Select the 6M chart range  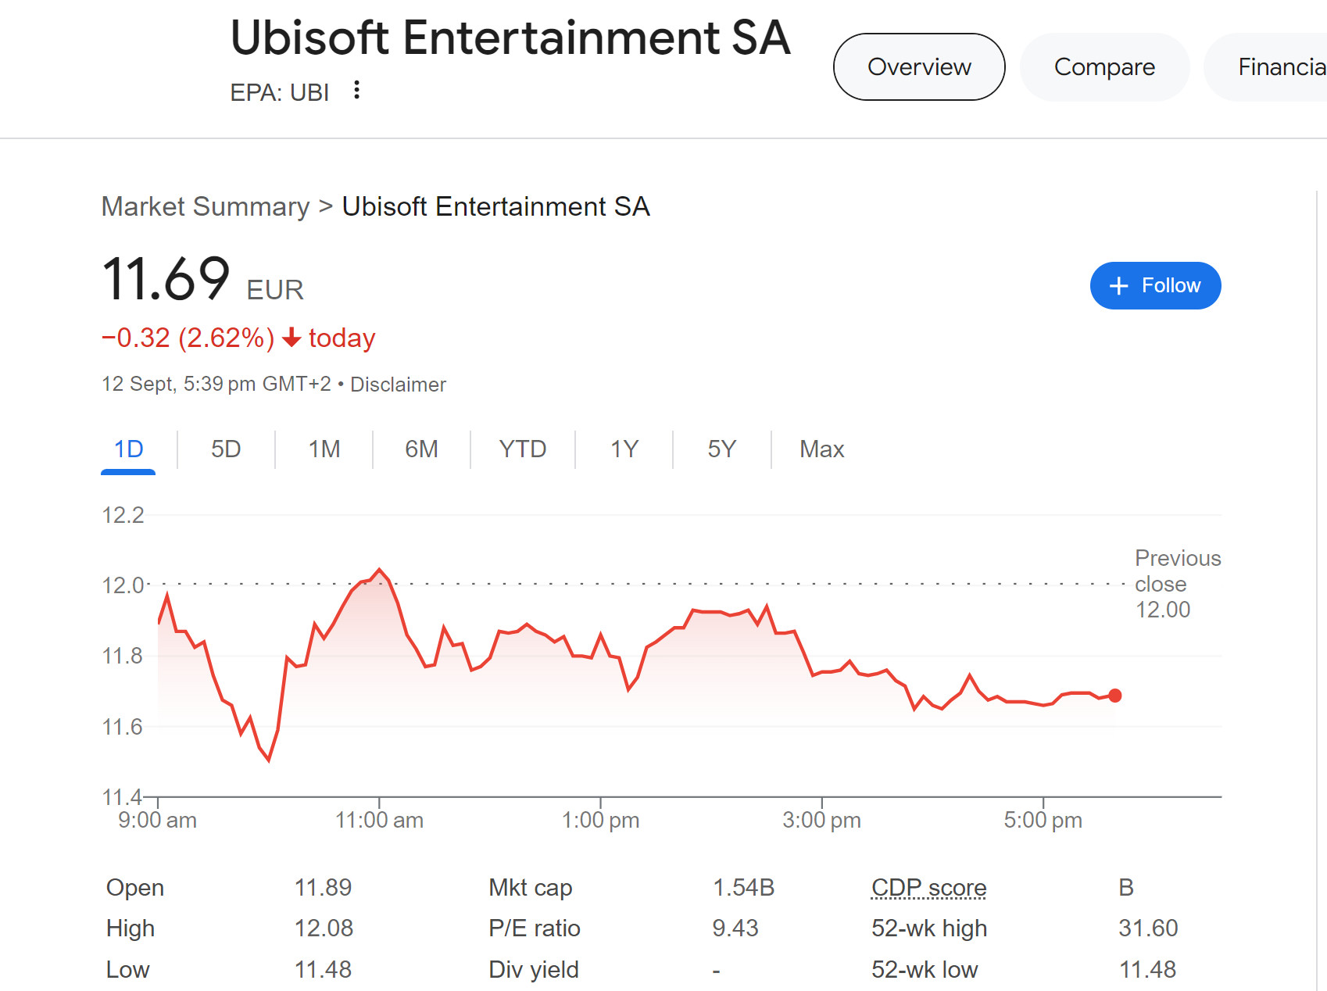[421, 449]
